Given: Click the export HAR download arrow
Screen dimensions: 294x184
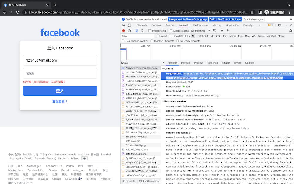Looking at the screenshot, I should [x=228, y=31].
